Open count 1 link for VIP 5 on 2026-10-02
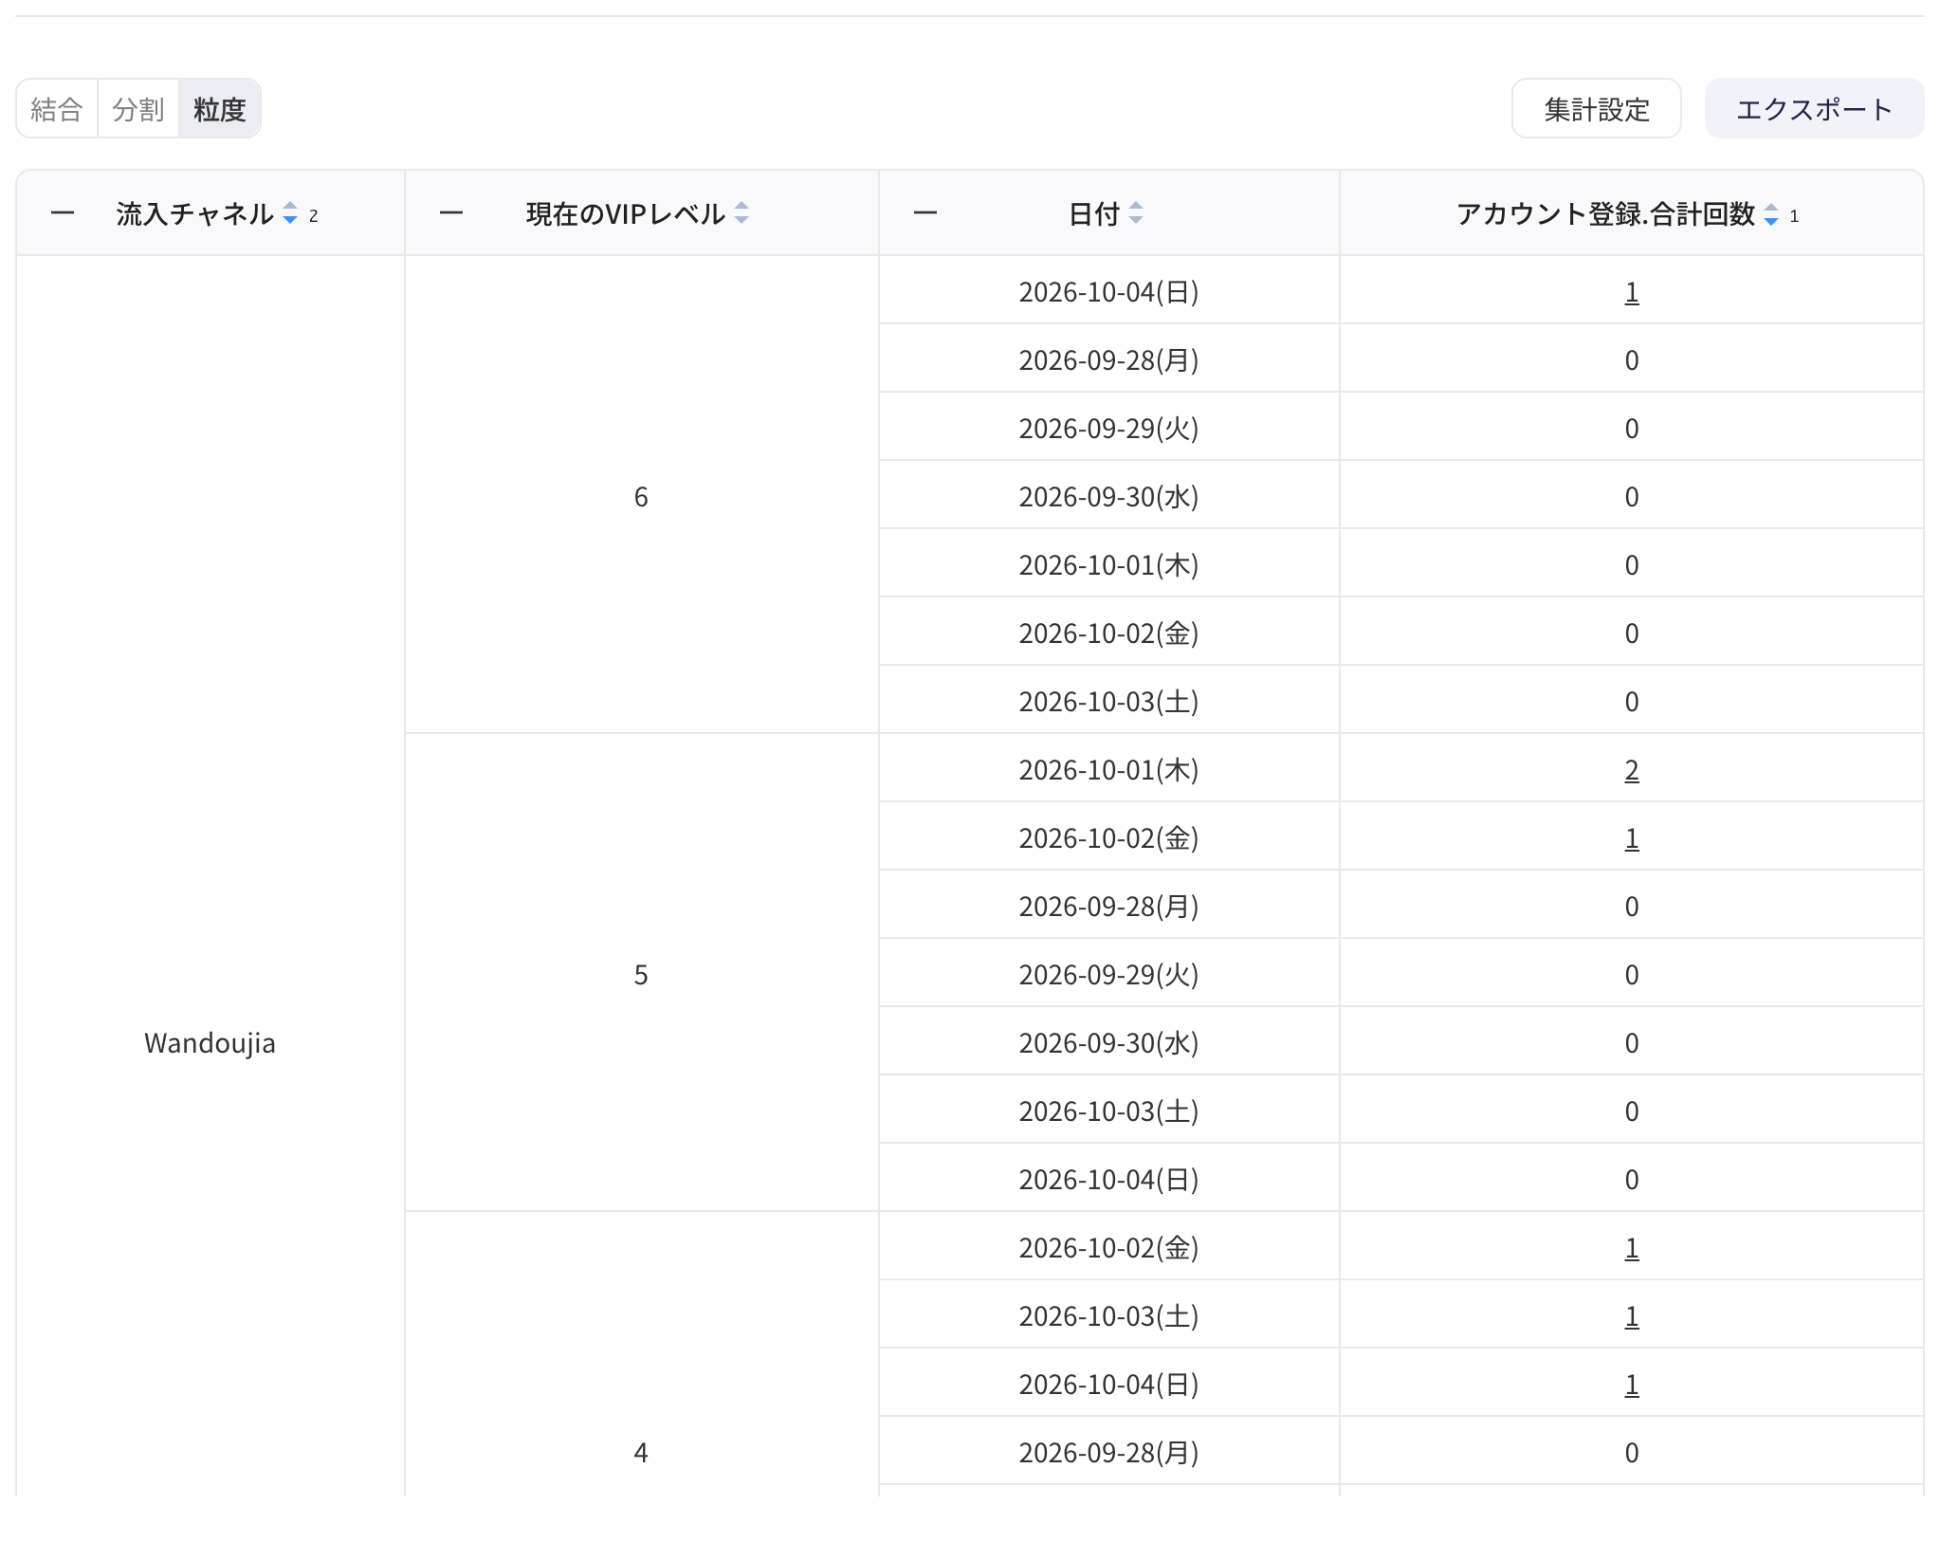The width and height of the screenshot is (1940, 1542). (x=1632, y=838)
